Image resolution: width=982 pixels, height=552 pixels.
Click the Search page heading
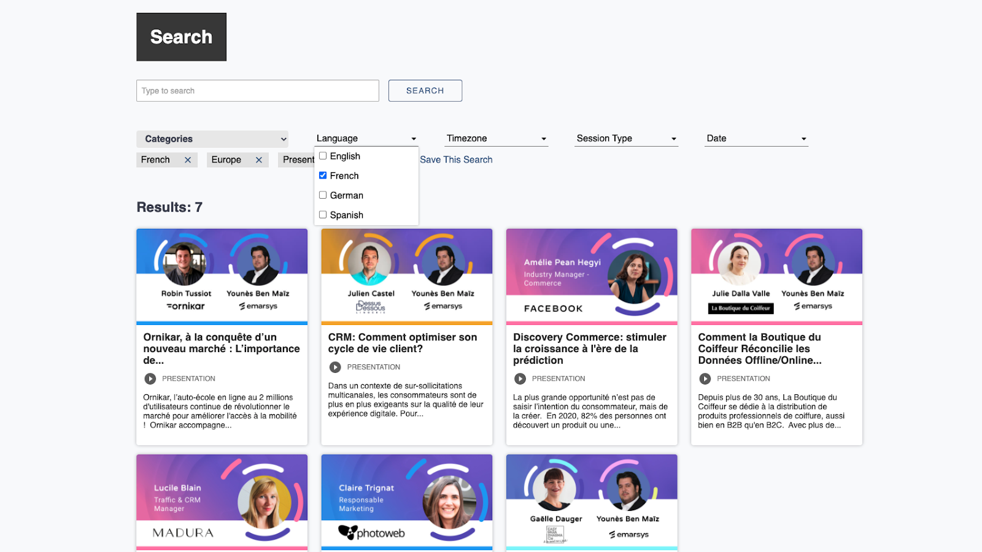pos(181,37)
